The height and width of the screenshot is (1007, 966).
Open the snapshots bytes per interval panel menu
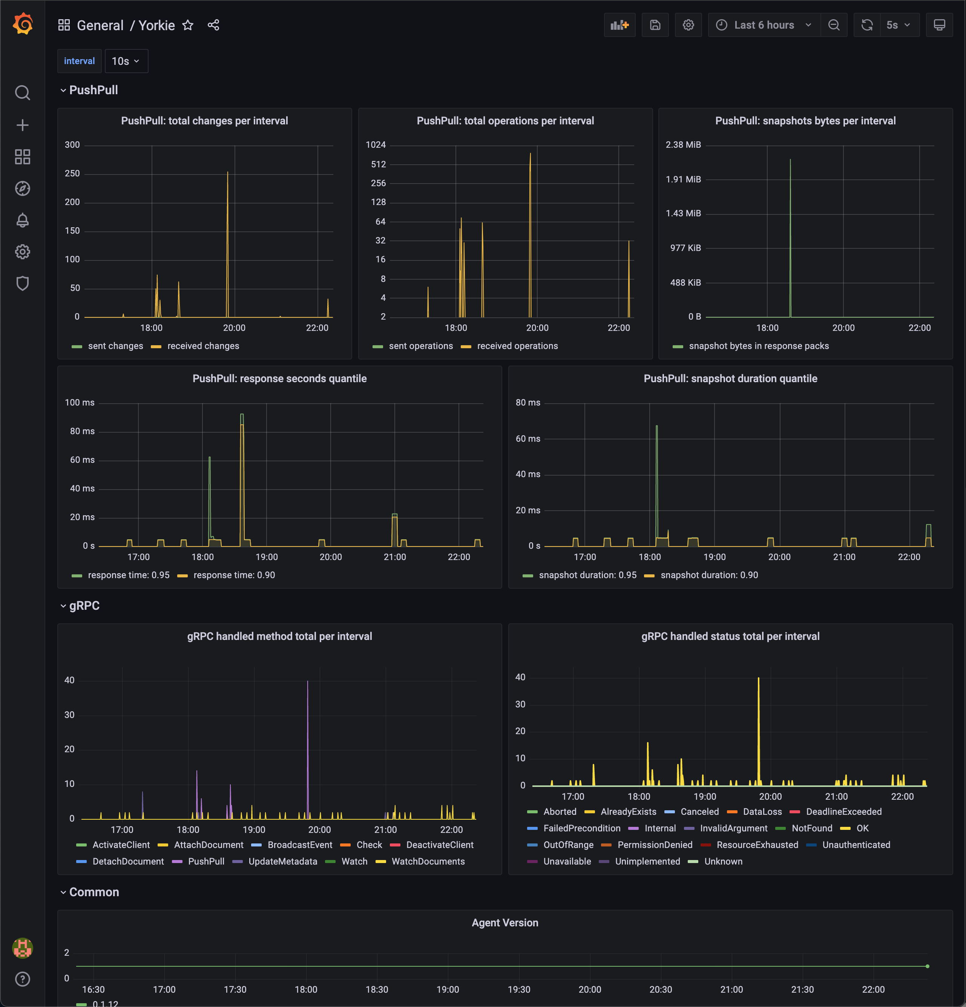click(806, 121)
